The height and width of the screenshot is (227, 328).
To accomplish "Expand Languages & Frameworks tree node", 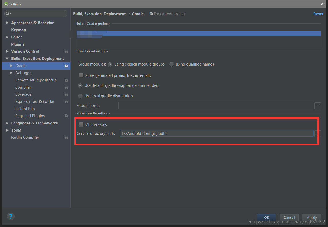I will (7, 123).
